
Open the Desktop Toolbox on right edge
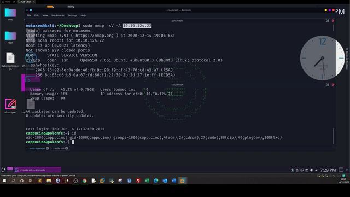tap(347, 59)
